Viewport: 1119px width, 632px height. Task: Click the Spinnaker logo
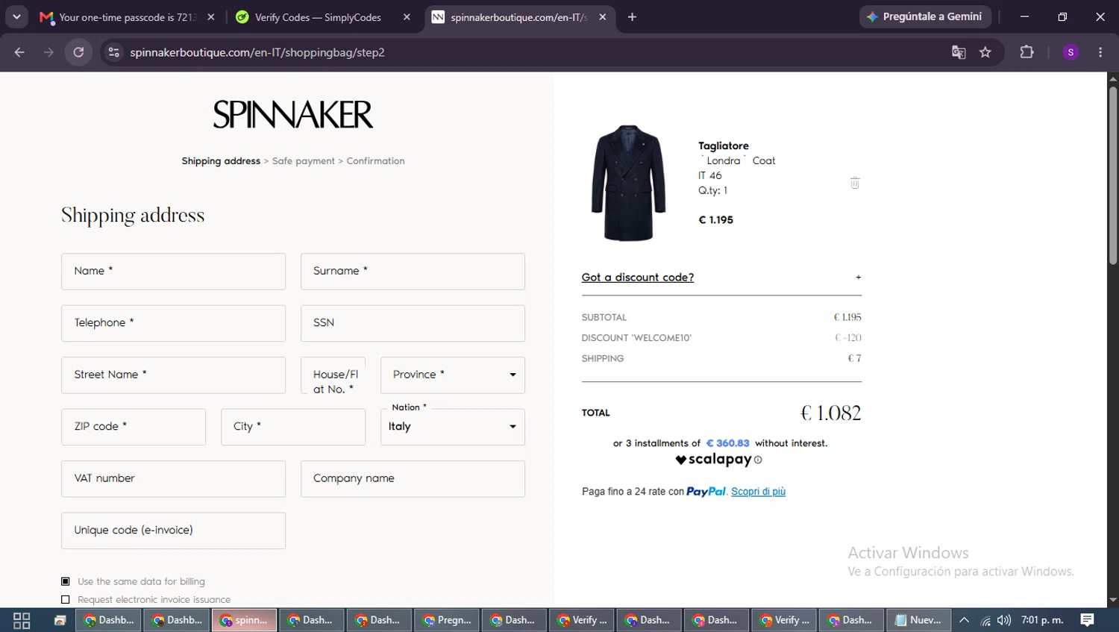[293, 114]
